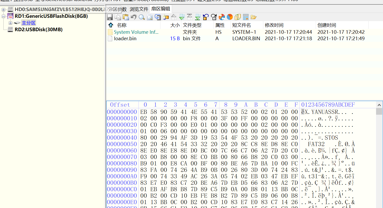383x208 pixels.
Task: Click the System Volume Information folder icon
Action: pyautogui.click(x=110, y=32)
